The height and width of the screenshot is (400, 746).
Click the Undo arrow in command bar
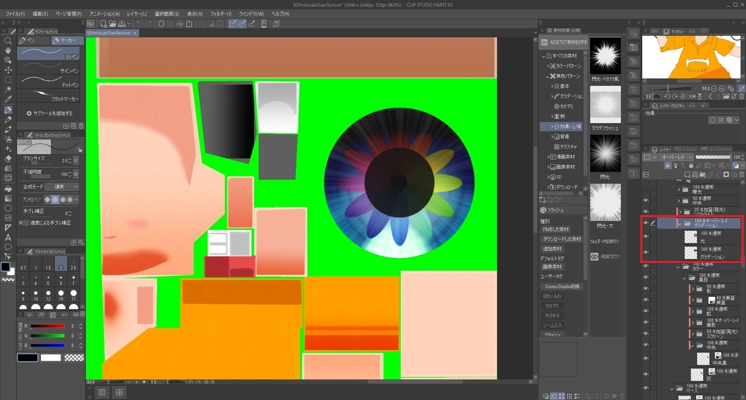tap(139, 24)
